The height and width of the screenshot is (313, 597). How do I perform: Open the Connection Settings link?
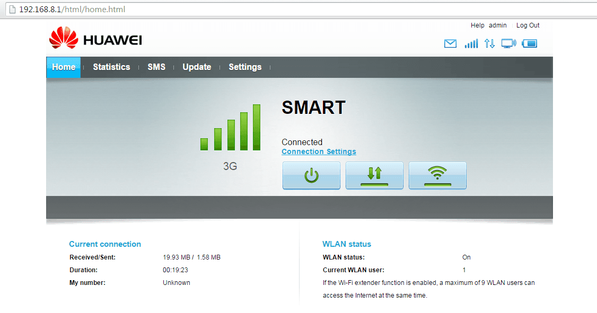click(x=319, y=151)
